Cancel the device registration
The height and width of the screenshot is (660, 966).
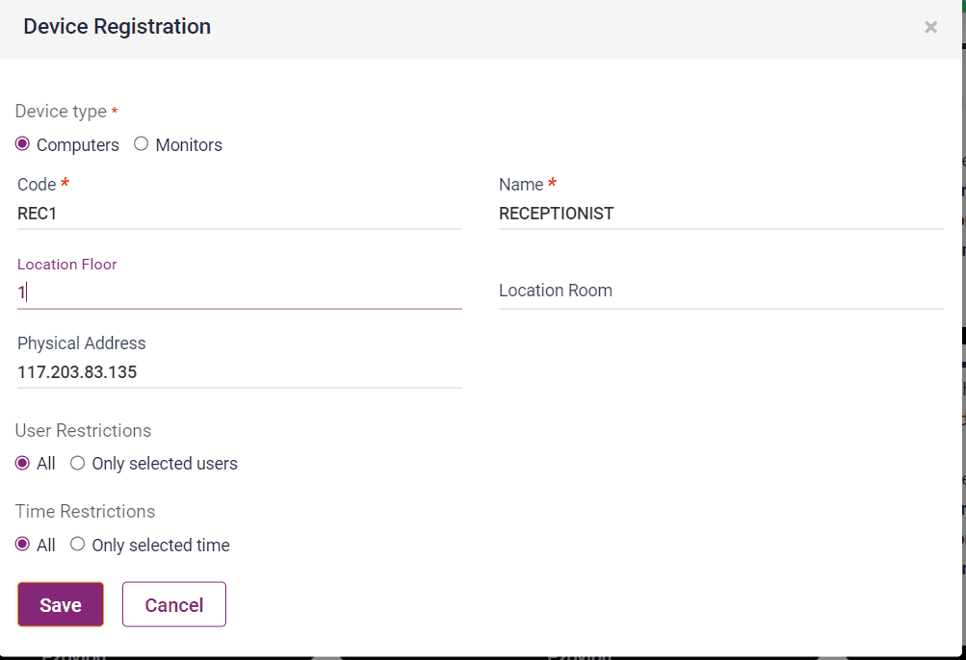174,604
